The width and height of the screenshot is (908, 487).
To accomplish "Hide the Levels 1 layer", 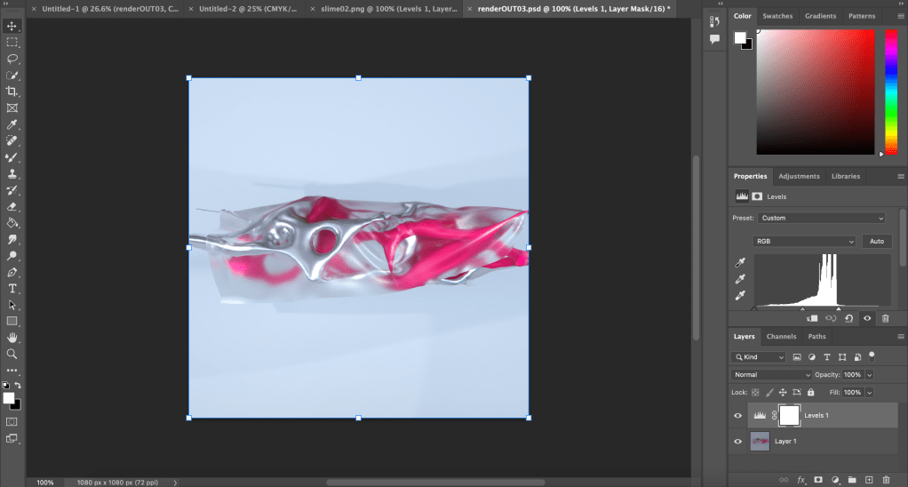I will pyautogui.click(x=737, y=415).
